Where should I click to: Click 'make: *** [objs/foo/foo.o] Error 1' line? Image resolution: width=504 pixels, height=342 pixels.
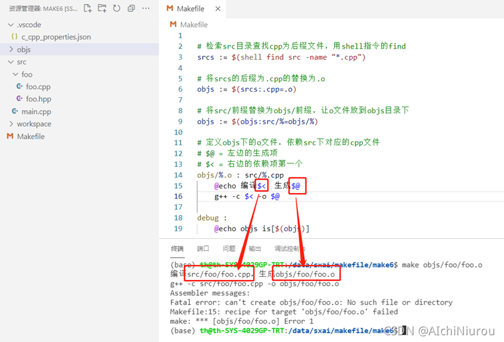pyautogui.click(x=242, y=321)
